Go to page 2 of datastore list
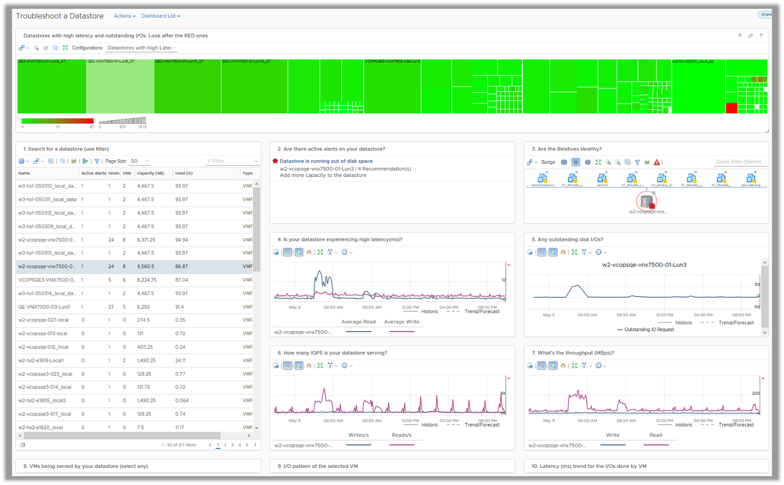The image size is (784, 485). (225, 445)
